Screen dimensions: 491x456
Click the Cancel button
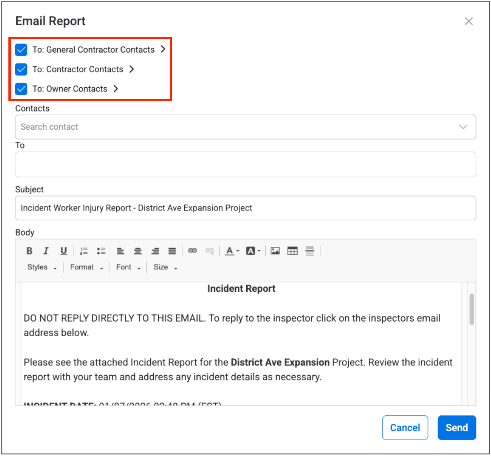[x=405, y=428]
